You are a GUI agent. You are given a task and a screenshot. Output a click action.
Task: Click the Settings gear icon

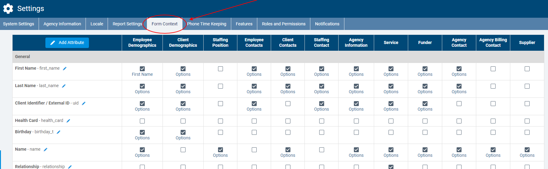[8, 9]
